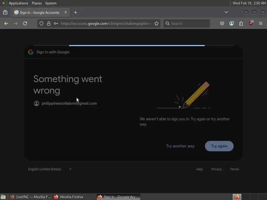
Task: Select the Sign in - Google Accounts tab
Action: tap(41, 12)
